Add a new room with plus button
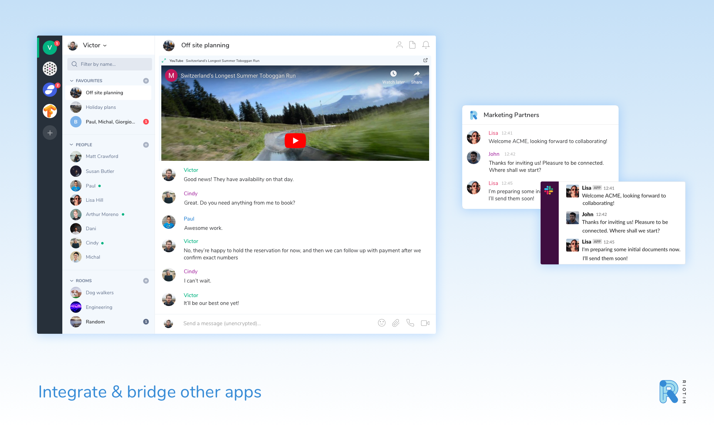Screen dimensions: 714x427 click(146, 281)
